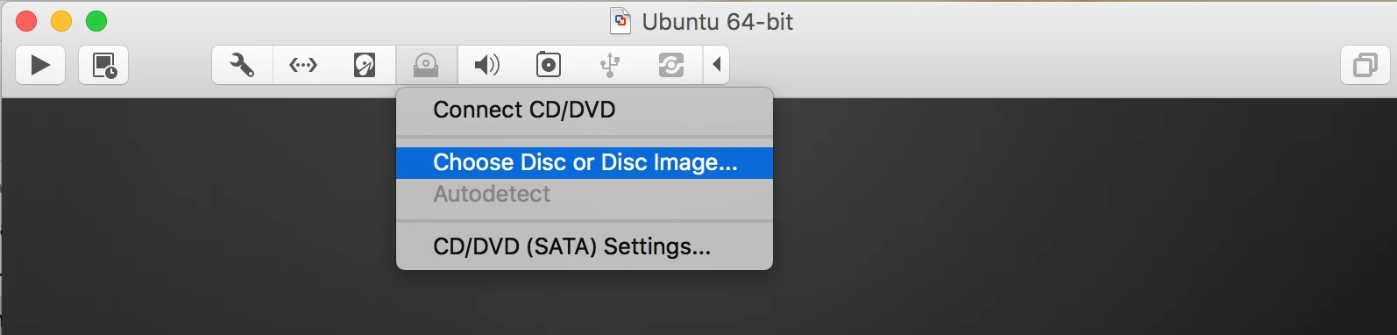Collapse the device toolbar with the left arrow
The image size is (1397, 335).
[717, 65]
